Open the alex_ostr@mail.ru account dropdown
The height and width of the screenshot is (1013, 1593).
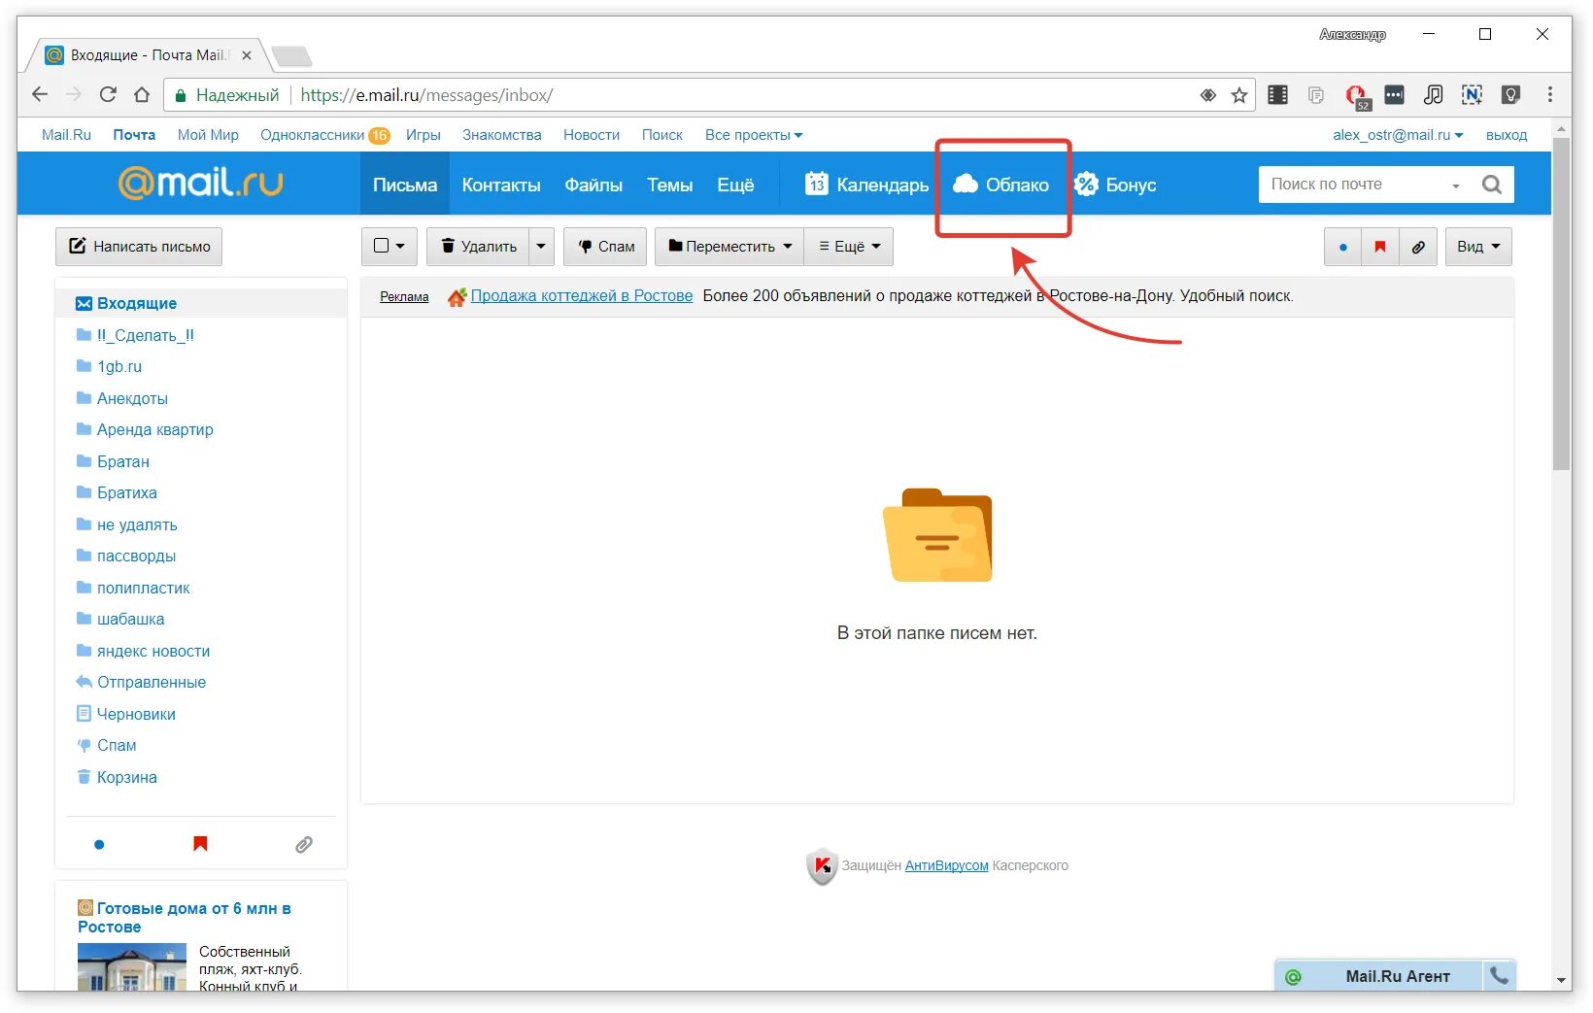pyautogui.click(x=1398, y=135)
